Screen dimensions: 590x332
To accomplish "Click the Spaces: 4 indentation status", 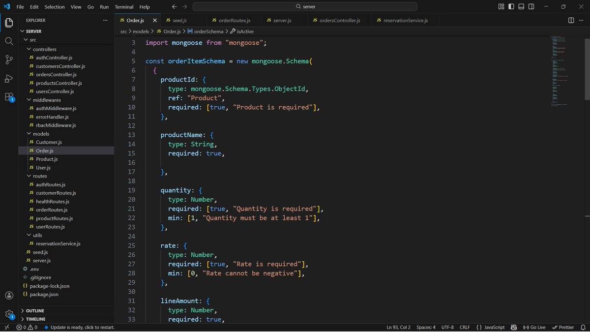I will click(x=426, y=327).
